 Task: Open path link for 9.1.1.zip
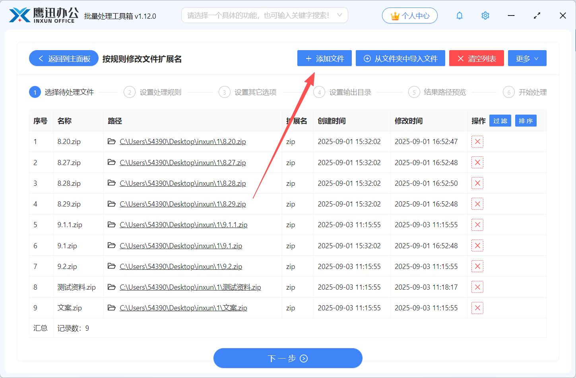click(184, 225)
